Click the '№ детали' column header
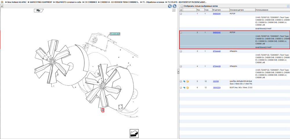The image size is (290, 139). [x=220, y=10]
